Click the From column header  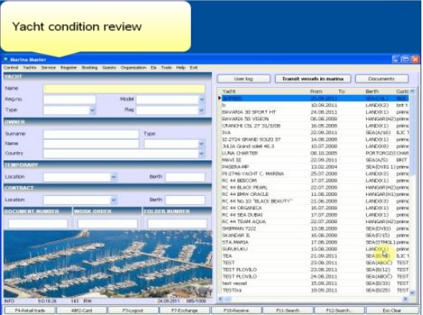(x=316, y=91)
